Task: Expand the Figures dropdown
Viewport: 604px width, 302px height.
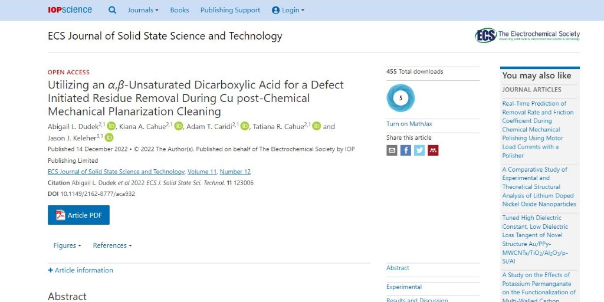Action: tap(67, 245)
